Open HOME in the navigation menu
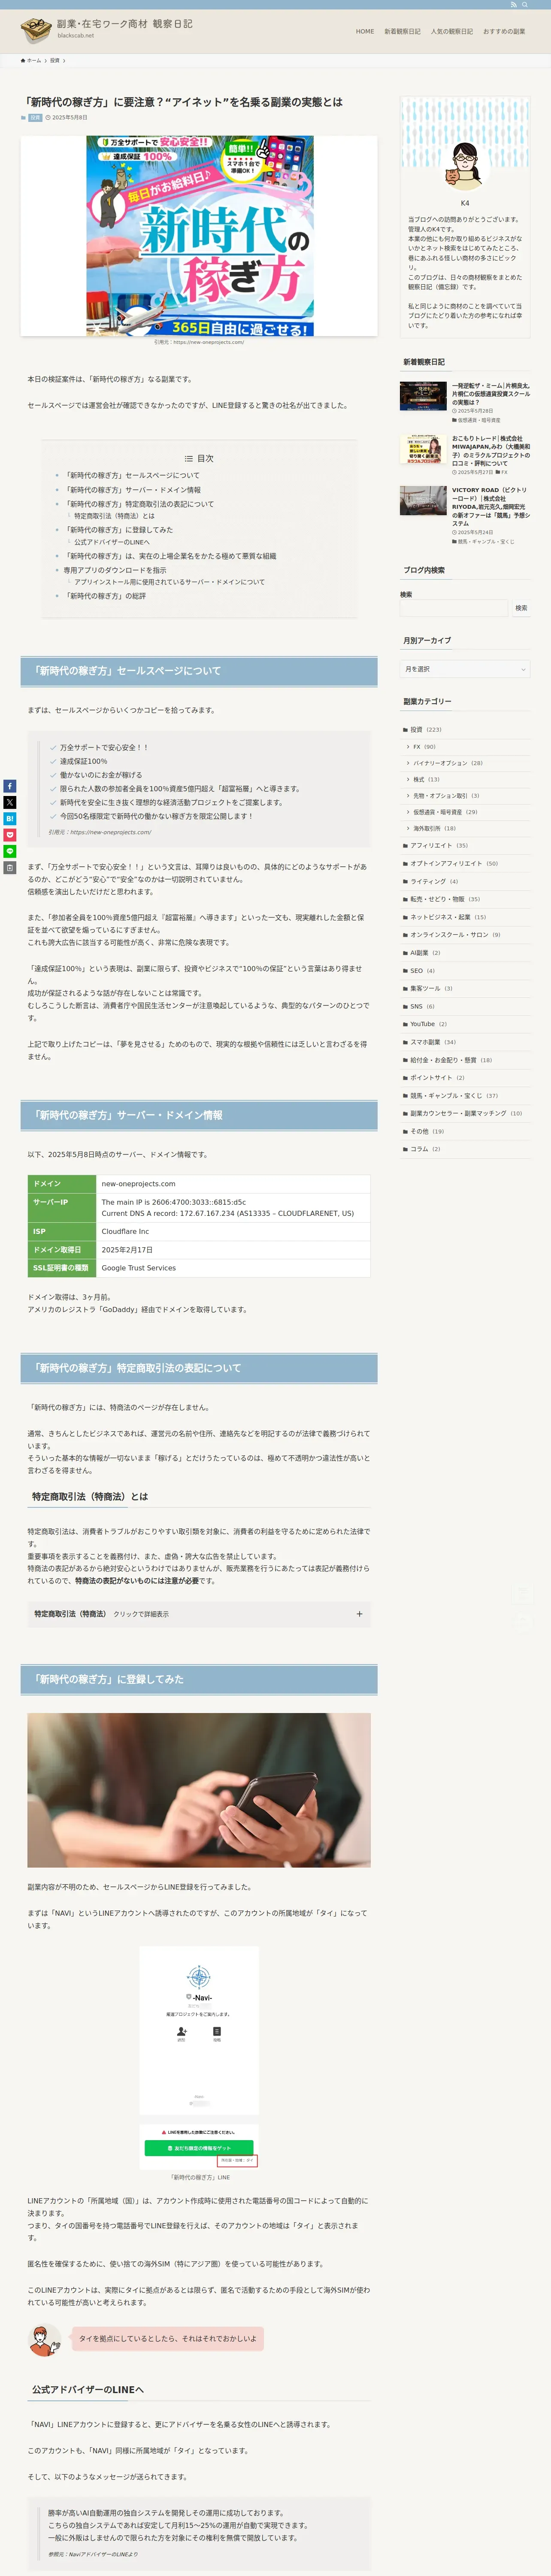551x2576 pixels. click(365, 31)
